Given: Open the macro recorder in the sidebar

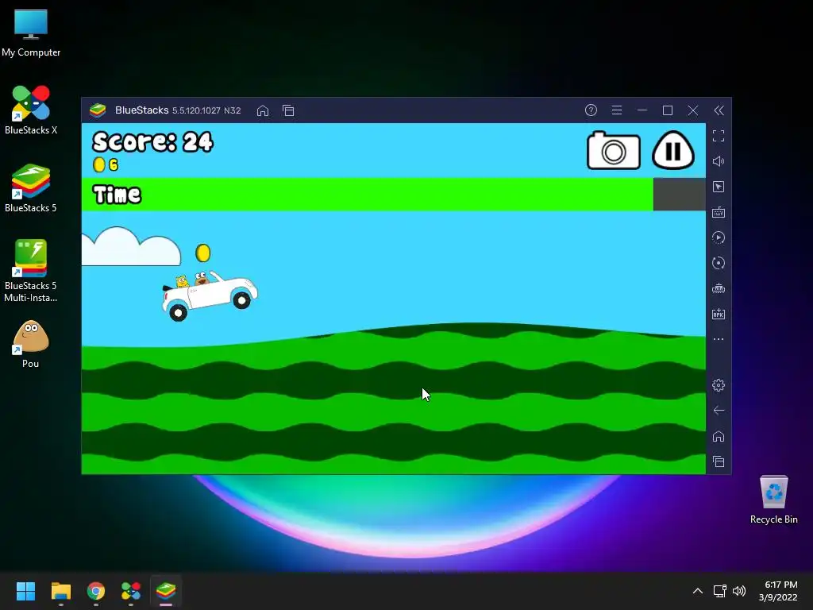Looking at the screenshot, I should click(x=719, y=237).
